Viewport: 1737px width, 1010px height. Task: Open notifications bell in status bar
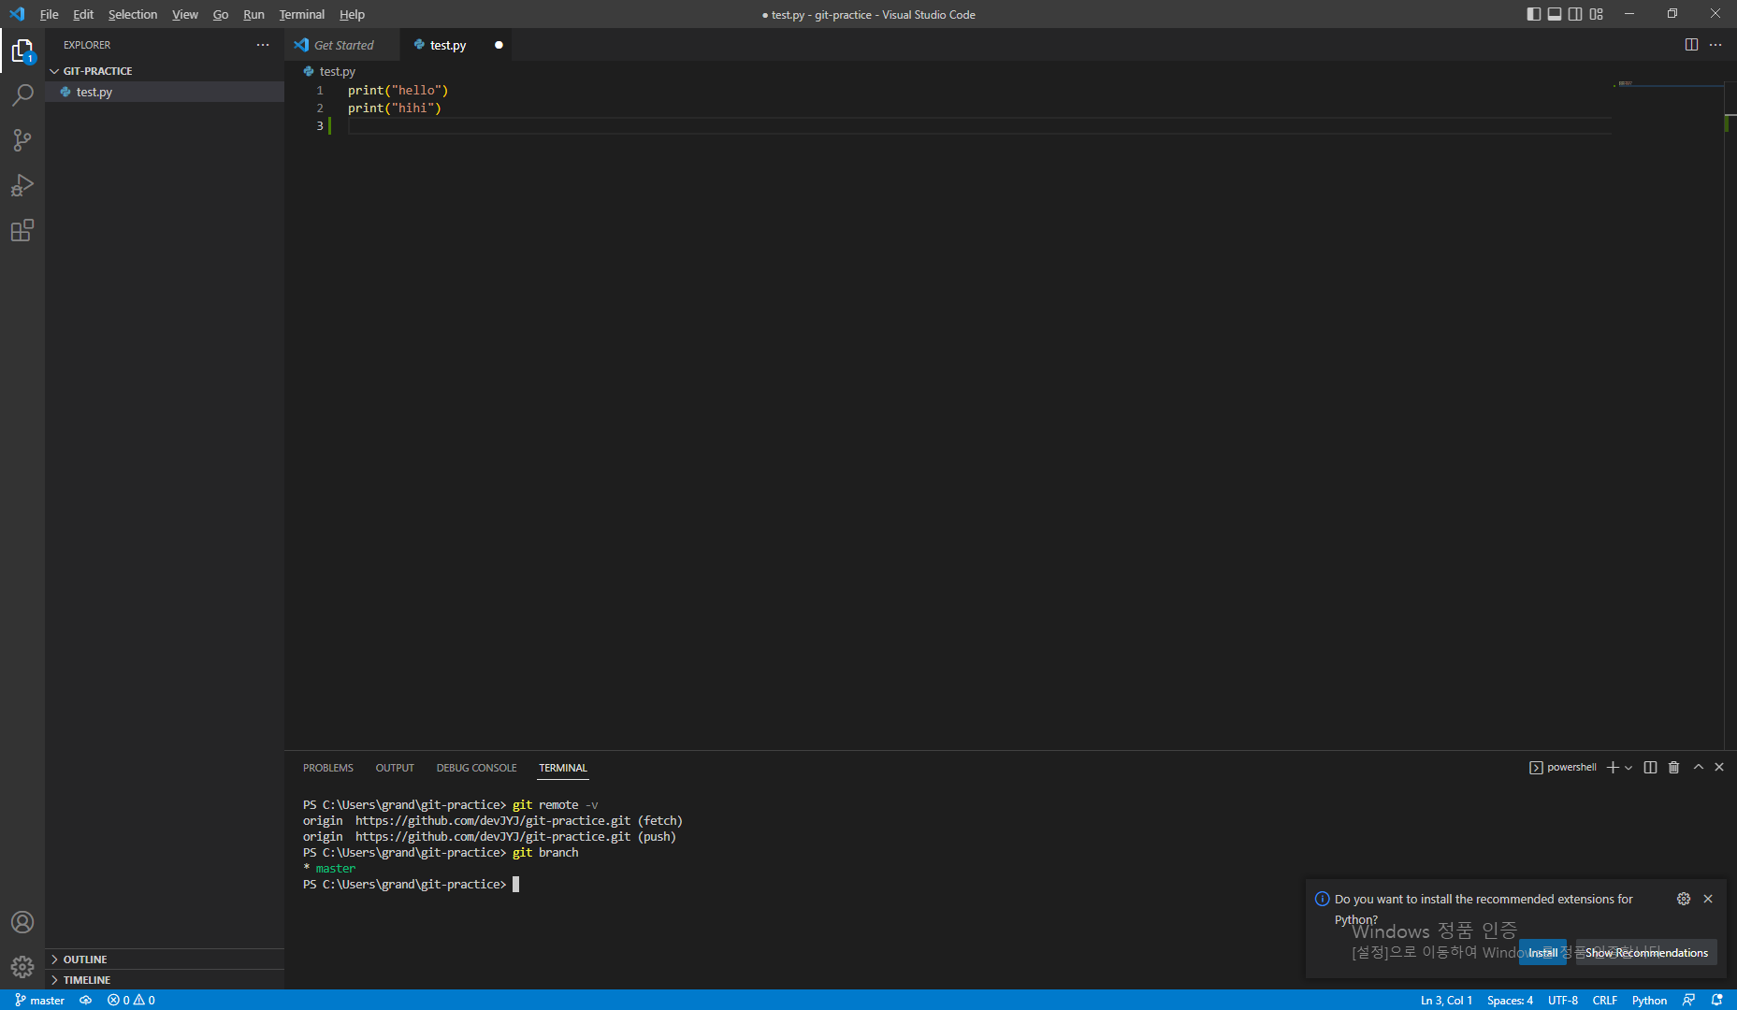point(1717,1000)
